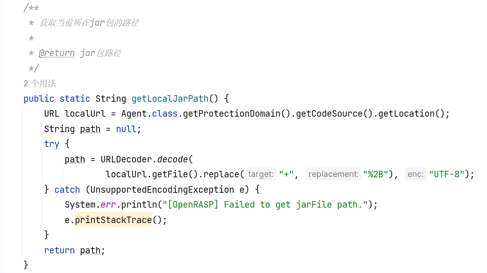Select the 'target:' parameter hint

click(x=261, y=175)
